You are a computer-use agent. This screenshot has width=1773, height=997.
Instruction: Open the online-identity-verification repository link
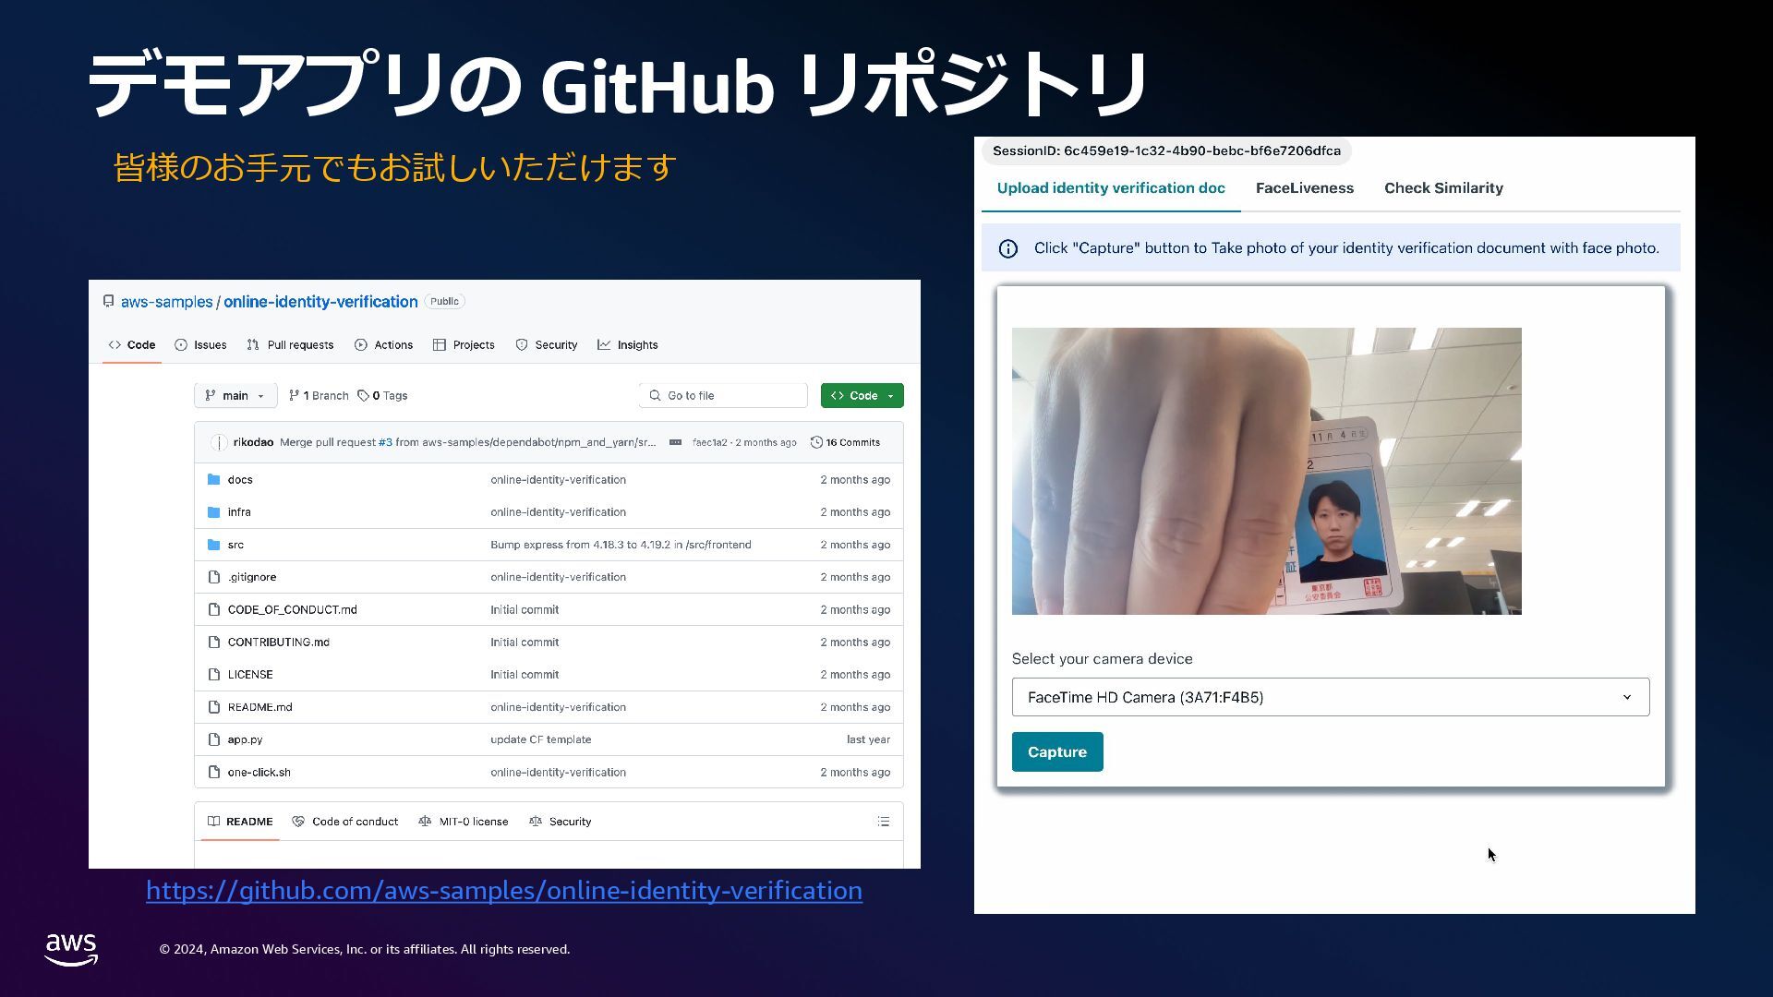click(x=320, y=302)
